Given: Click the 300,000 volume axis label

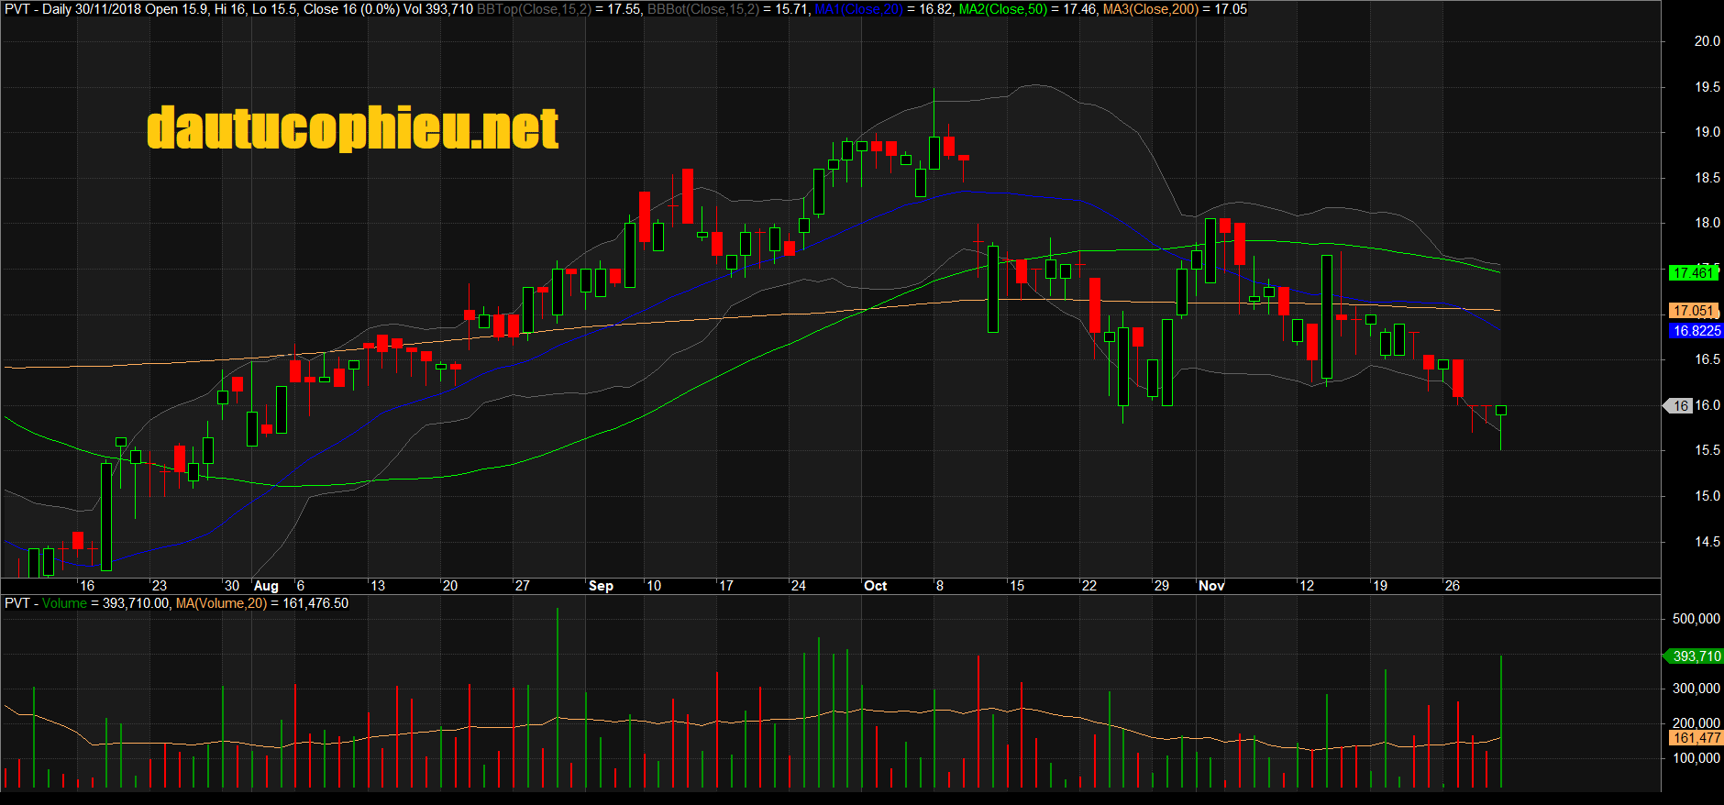Looking at the screenshot, I should [x=1696, y=689].
